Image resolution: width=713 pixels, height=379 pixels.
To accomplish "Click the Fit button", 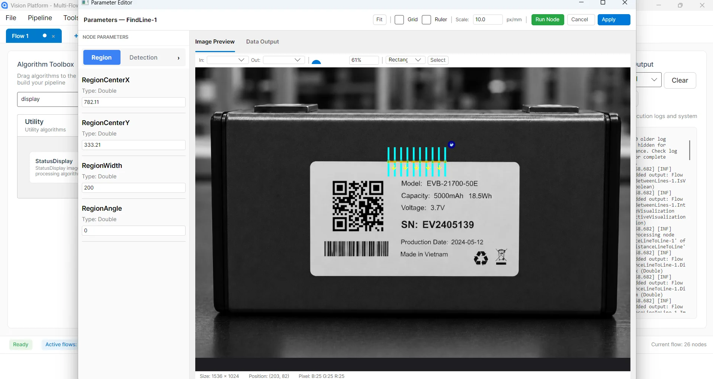I will click(379, 20).
